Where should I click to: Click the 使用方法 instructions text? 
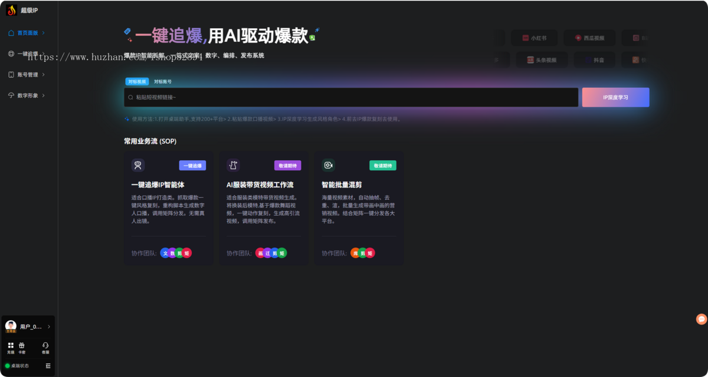tap(267, 119)
